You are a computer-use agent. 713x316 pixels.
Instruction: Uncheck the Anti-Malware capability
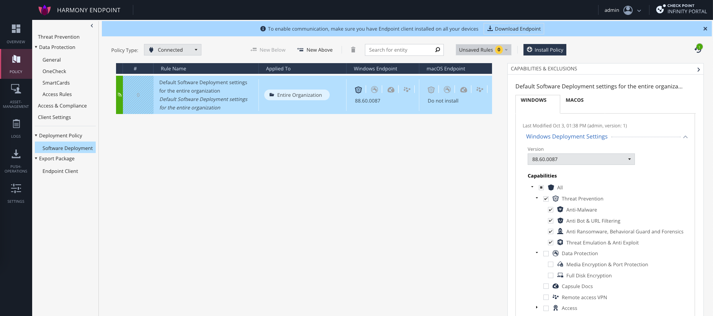[550, 210]
